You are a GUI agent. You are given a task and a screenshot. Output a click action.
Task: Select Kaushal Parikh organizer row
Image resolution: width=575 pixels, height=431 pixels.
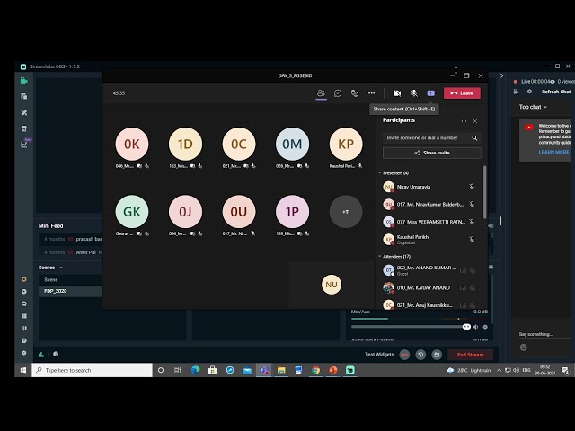(429, 240)
